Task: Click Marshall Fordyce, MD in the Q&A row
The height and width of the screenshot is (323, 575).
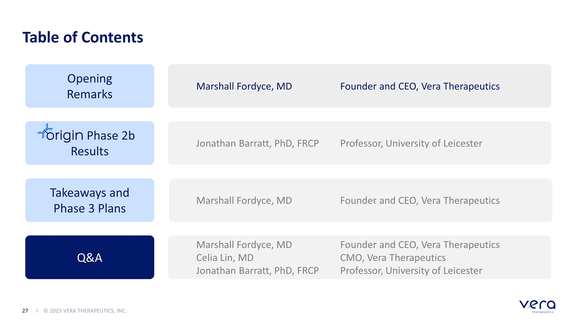Action: click(244, 245)
